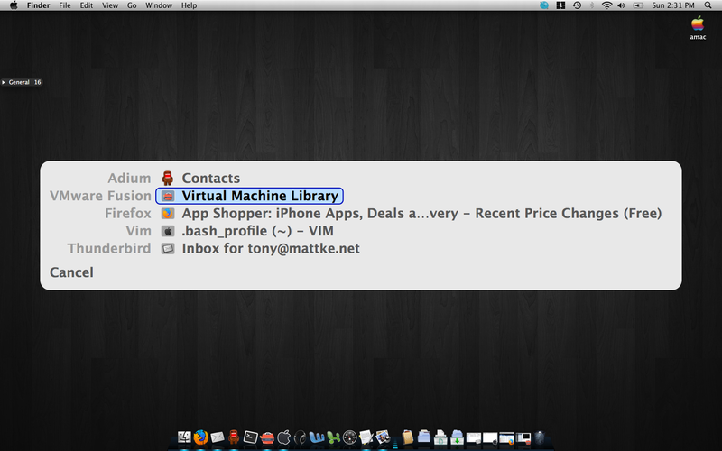
Task: Open Preview from the Dock
Action: (x=383, y=437)
